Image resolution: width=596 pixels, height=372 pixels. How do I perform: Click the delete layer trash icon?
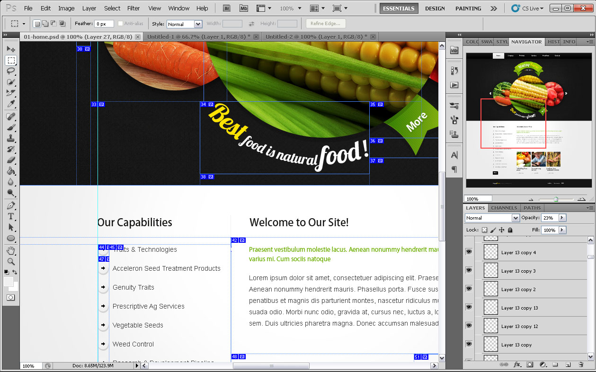(581, 364)
